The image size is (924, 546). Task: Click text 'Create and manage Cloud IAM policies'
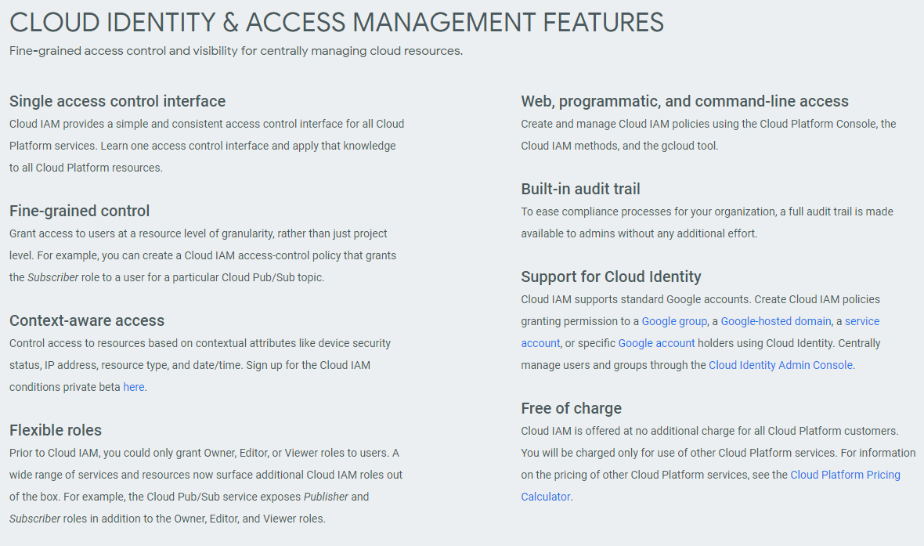[x=617, y=124]
